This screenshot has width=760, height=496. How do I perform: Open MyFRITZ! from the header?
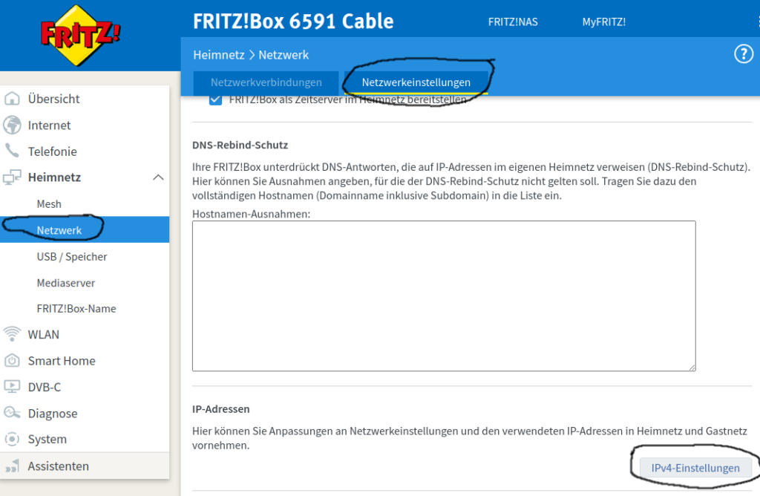tap(604, 22)
